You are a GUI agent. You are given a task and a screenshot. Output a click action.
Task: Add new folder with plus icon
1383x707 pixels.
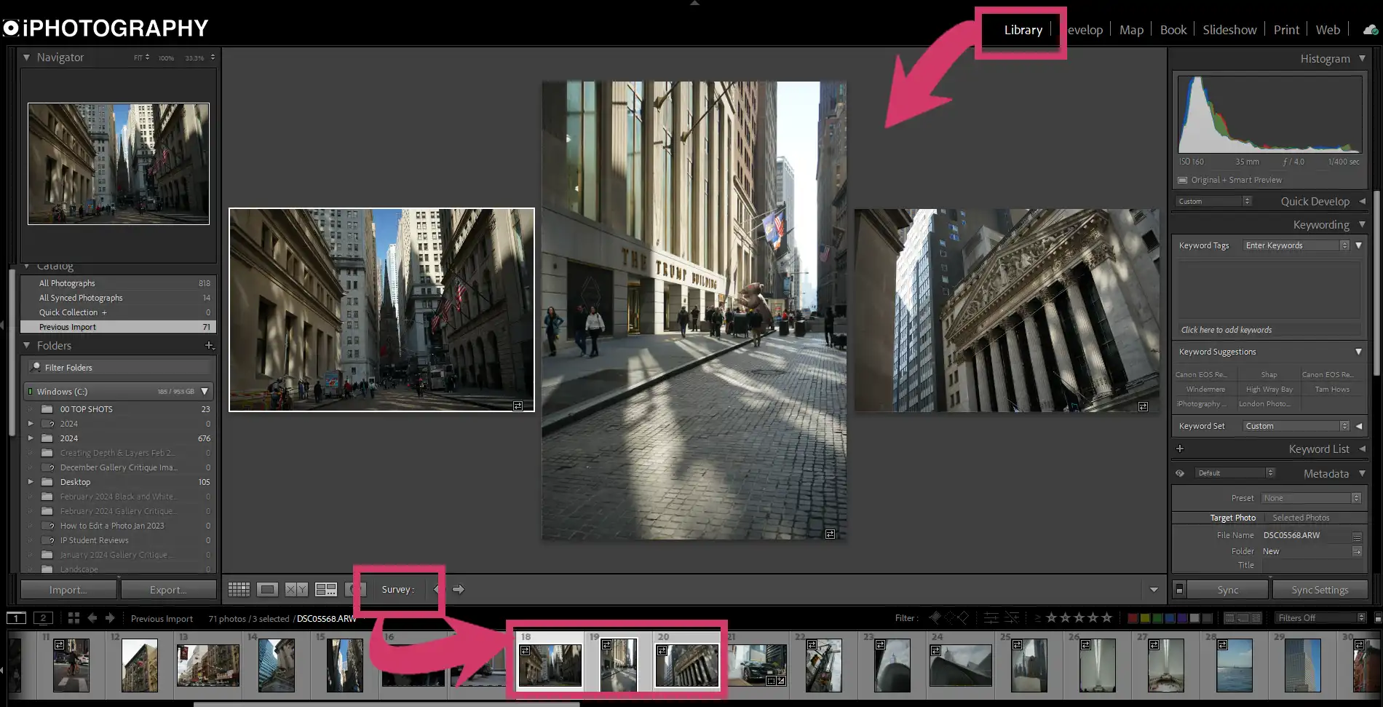tap(209, 346)
